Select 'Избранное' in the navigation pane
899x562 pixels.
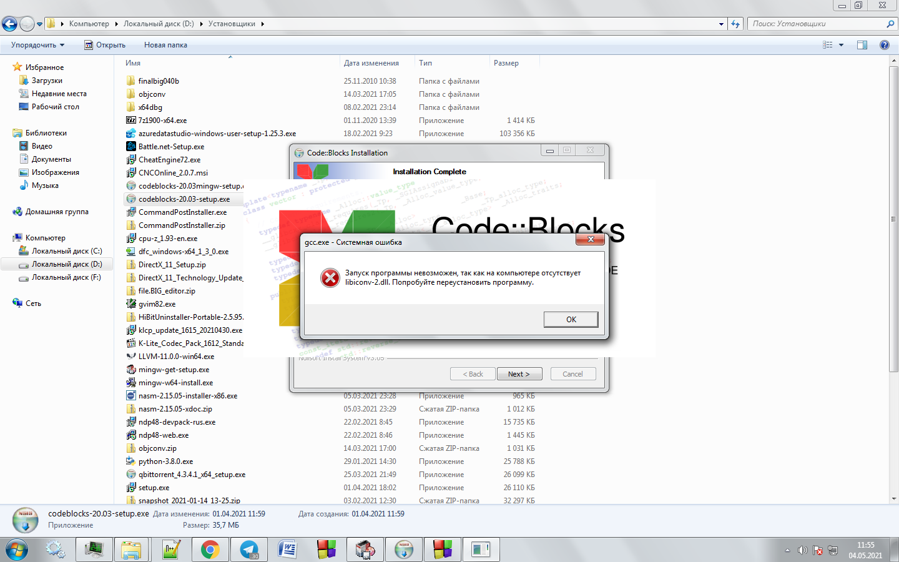(x=44, y=67)
